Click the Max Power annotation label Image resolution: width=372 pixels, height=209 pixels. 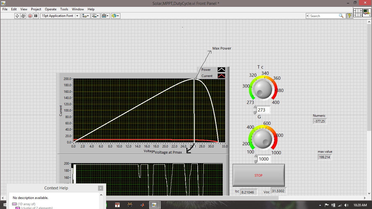coord(222,48)
